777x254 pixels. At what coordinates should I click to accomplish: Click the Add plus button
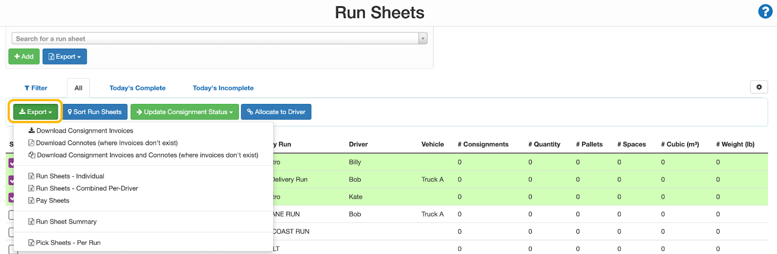point(24,56)
